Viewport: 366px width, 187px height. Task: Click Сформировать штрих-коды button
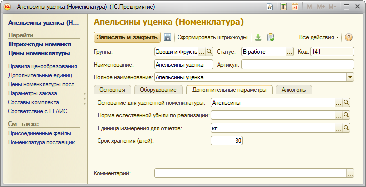tap(212, 37)
